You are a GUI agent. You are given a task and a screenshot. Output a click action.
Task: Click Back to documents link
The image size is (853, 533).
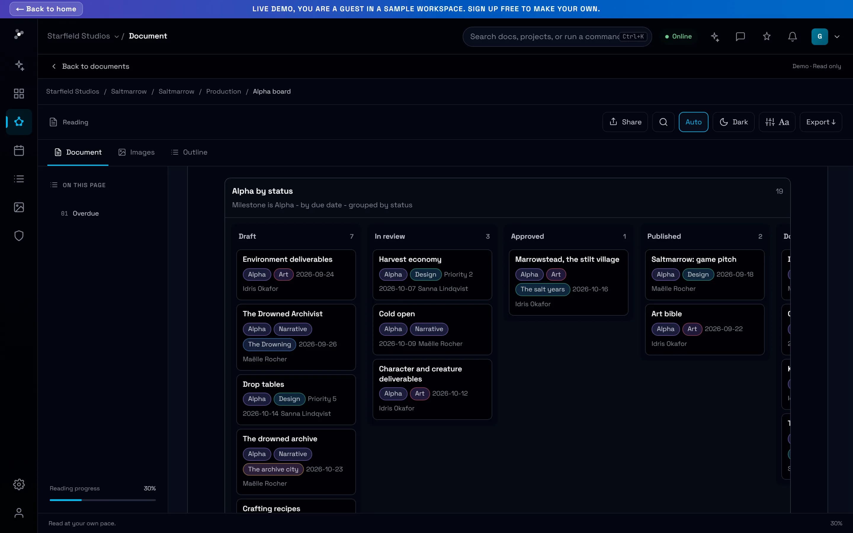click(91, 66)
